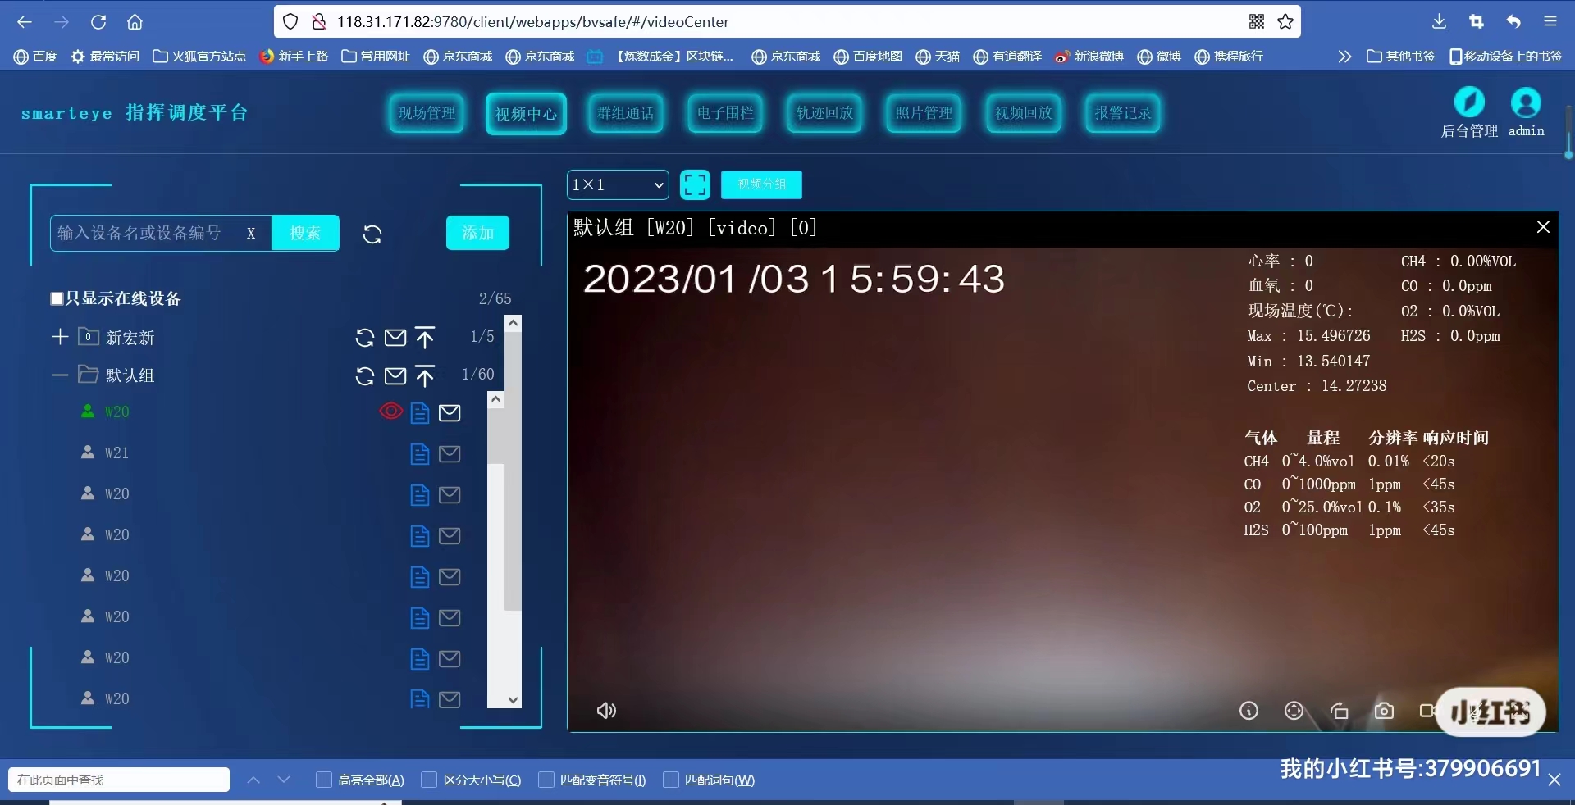Toggle the 只显示在线设备 checkbox
Screen dimensions: 1575x805
pos(57,298)
